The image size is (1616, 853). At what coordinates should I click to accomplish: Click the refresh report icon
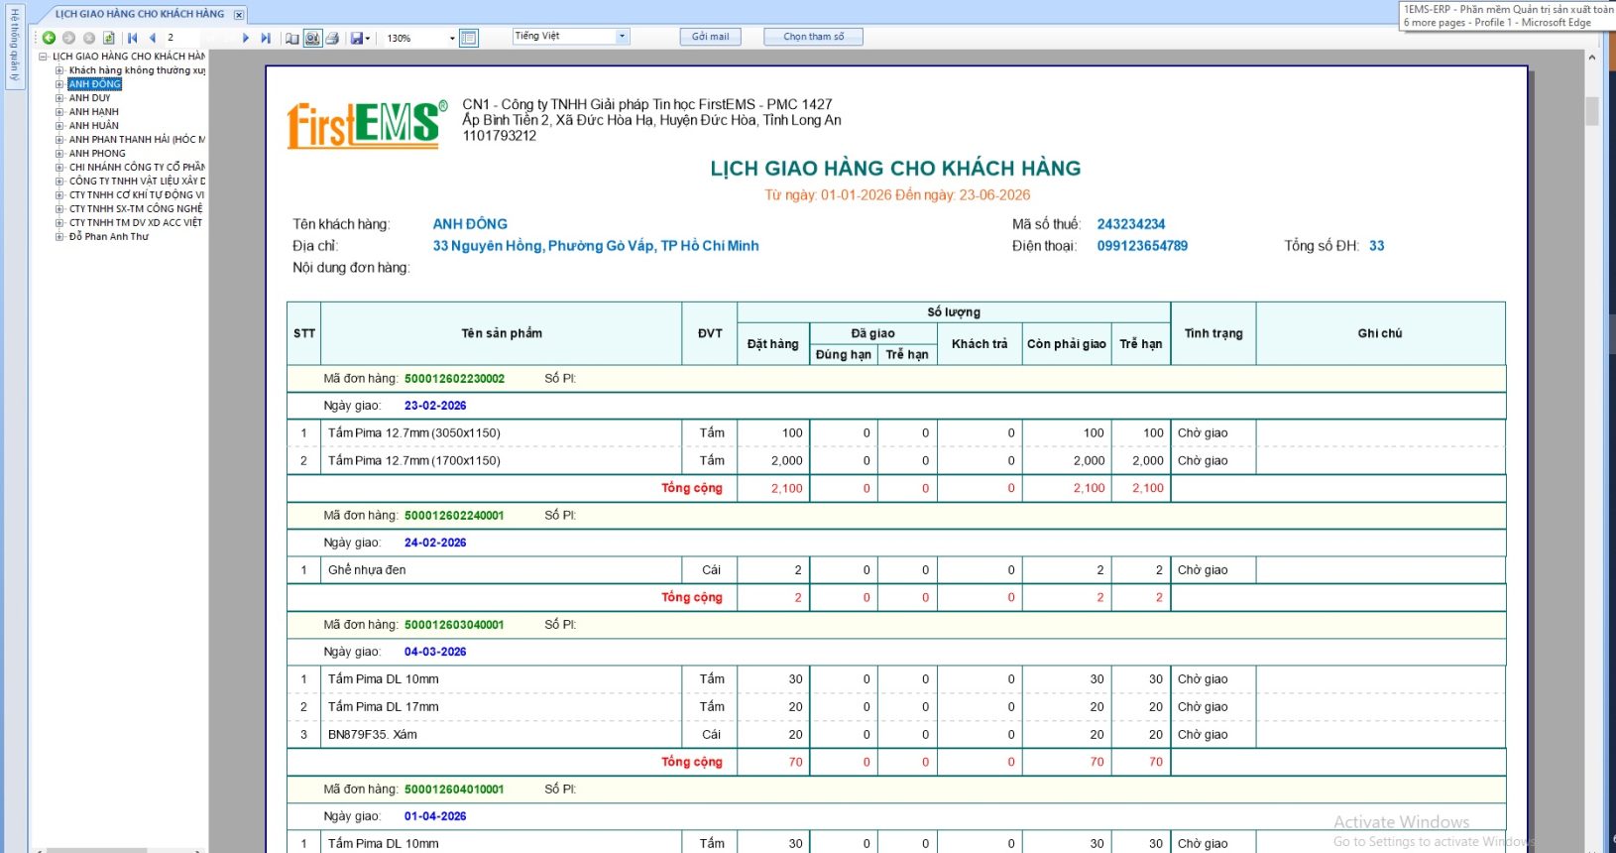pos(109,38)
